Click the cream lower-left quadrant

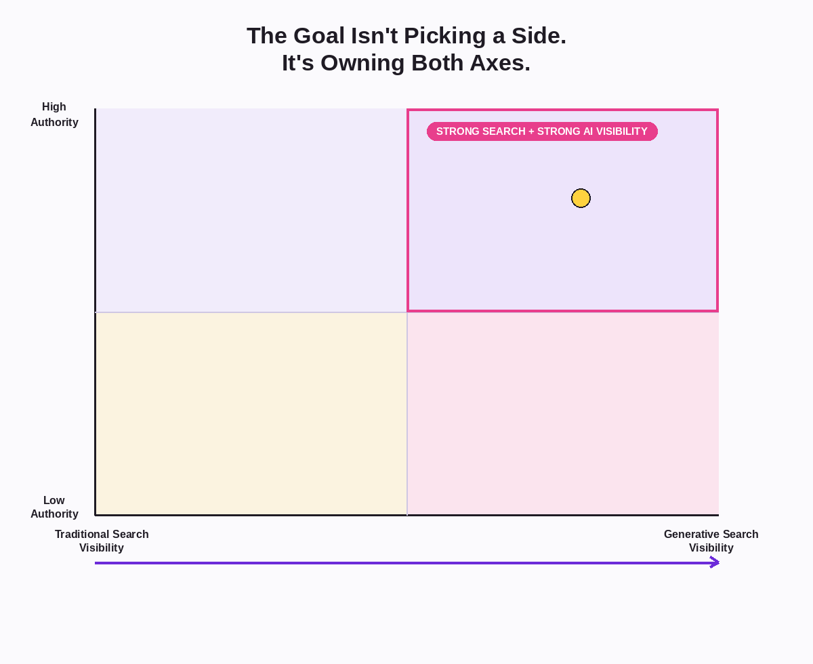click(251, 413)
